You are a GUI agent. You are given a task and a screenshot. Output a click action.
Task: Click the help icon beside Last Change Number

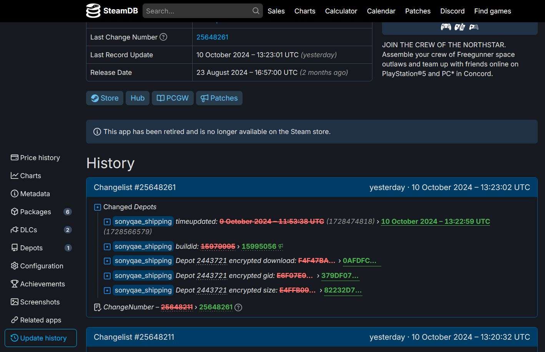click(163, 37)
